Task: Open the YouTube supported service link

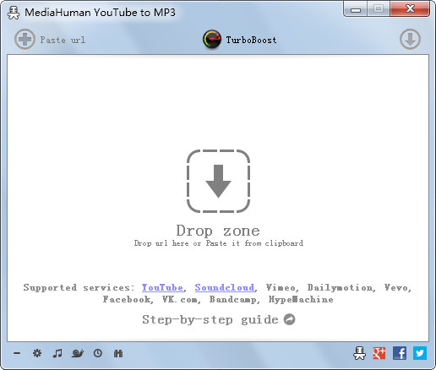Action: coord(162,287)
